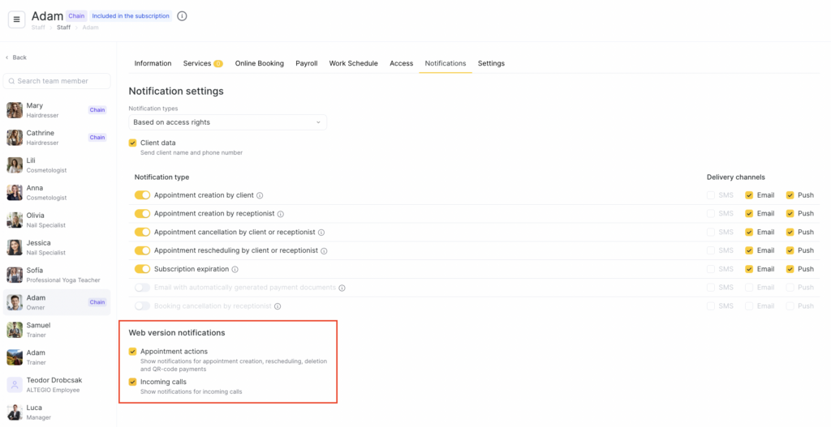
Task: Uncheck Email for Subscription expiration
Action: click(x=749, y=269)
